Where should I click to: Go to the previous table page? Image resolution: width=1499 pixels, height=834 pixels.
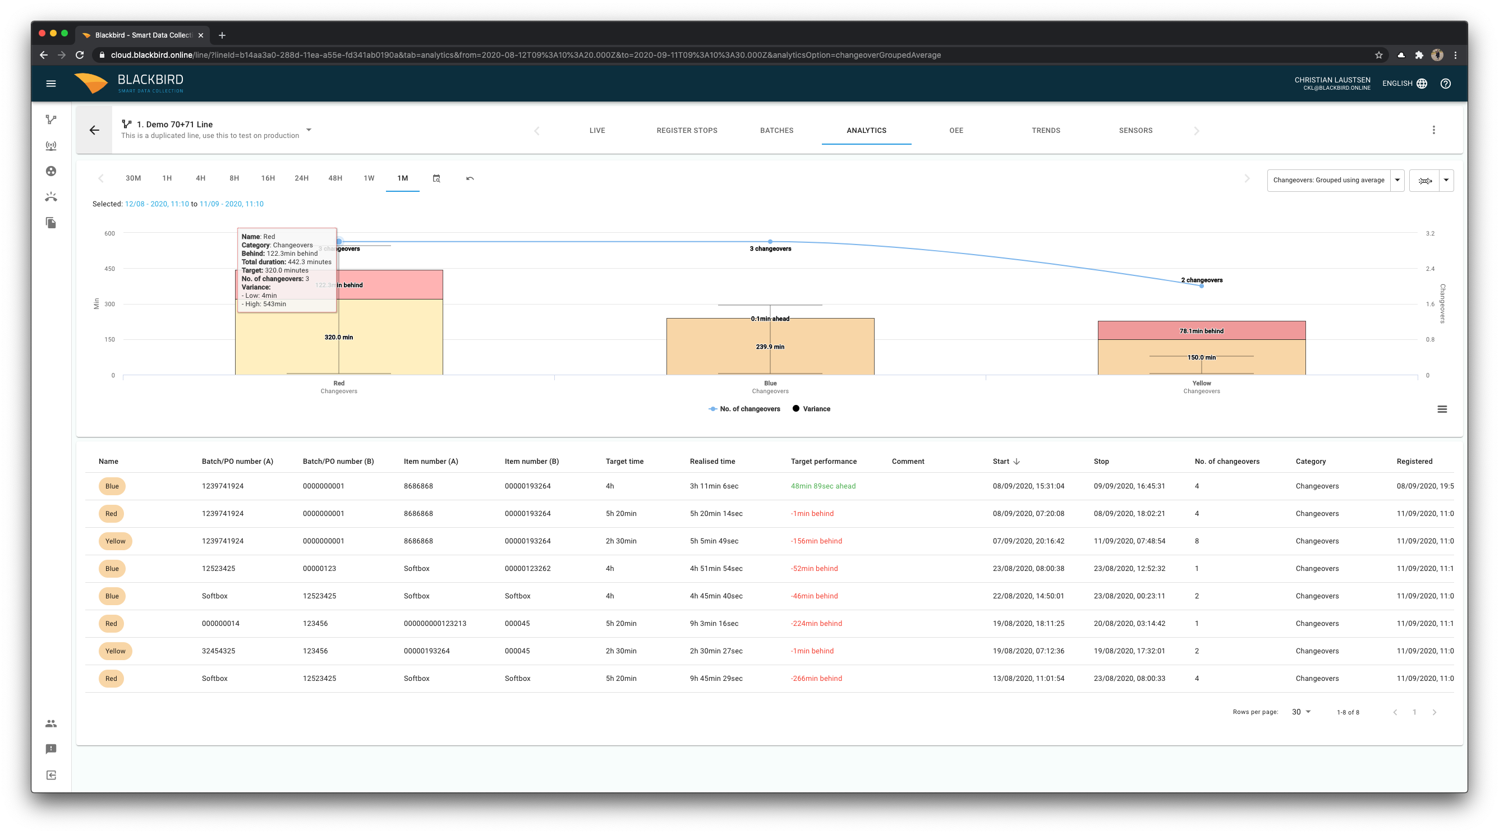[x=1395, y=712]
